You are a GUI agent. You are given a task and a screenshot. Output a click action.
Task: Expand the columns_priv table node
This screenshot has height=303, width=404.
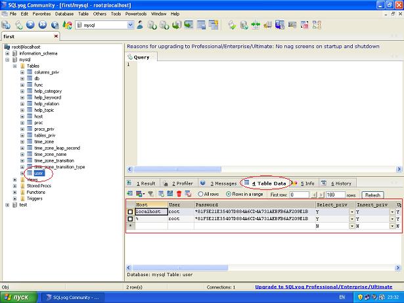pyautogui.click(x=22, y=72)
